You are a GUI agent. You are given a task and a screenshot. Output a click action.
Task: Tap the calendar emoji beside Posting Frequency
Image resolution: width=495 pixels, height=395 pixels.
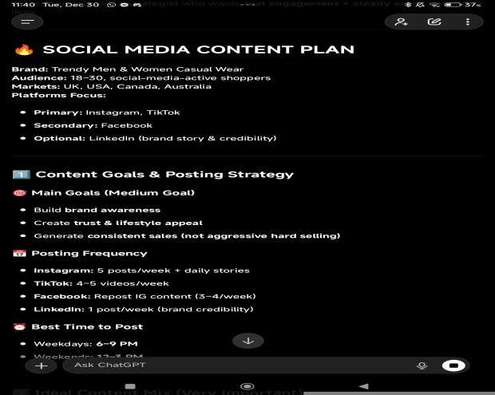pos(20,253)
